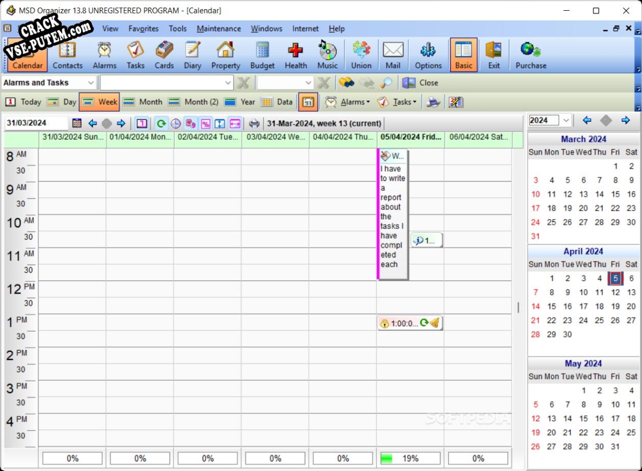642x471 pixels.
Task: Switch to Month view
Action: (x=142, y=102)
